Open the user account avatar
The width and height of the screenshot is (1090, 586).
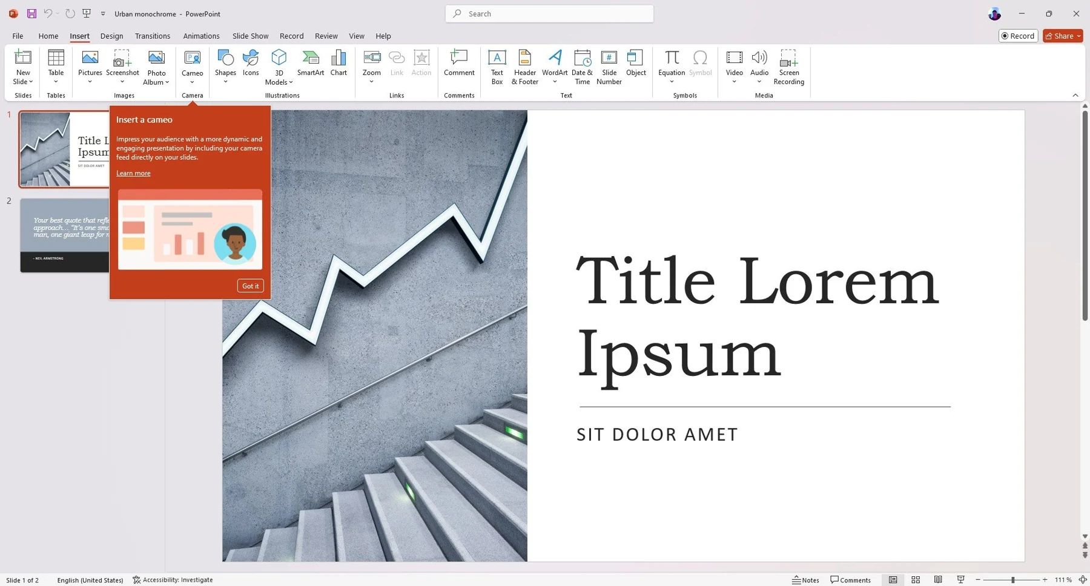[994, 14]
